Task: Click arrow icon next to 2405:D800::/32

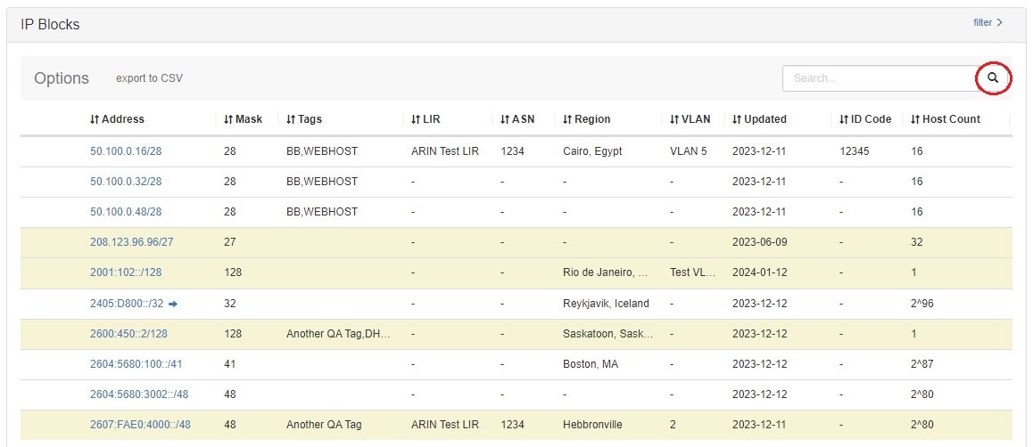Action: pos(173,304)
